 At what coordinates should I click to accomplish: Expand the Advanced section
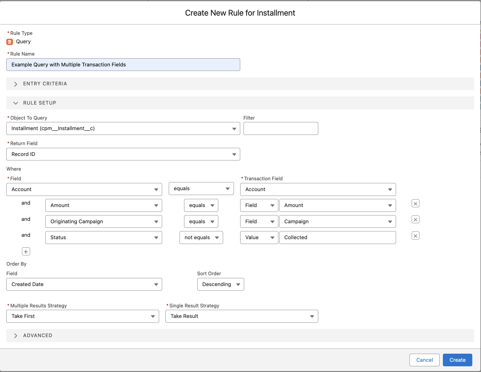[x=16, y=335]
